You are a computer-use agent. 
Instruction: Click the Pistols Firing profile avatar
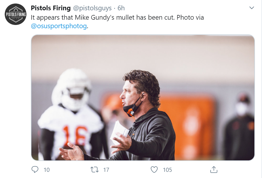(x=16, y=14)
